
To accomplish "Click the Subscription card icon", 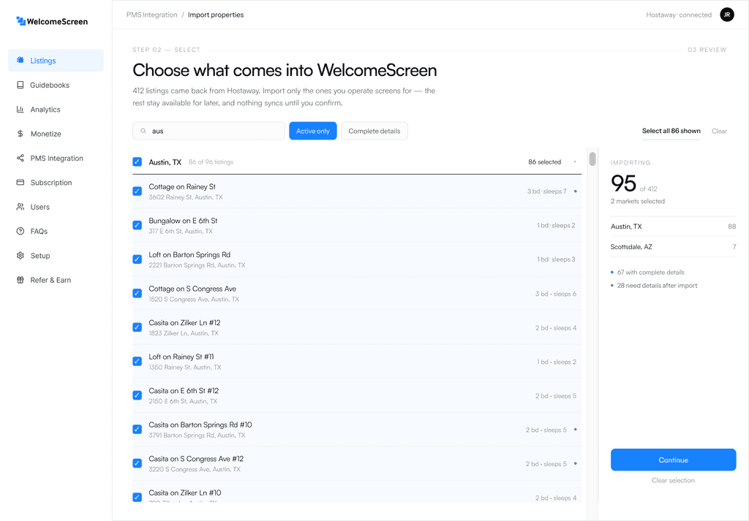I will pos(20,182).
